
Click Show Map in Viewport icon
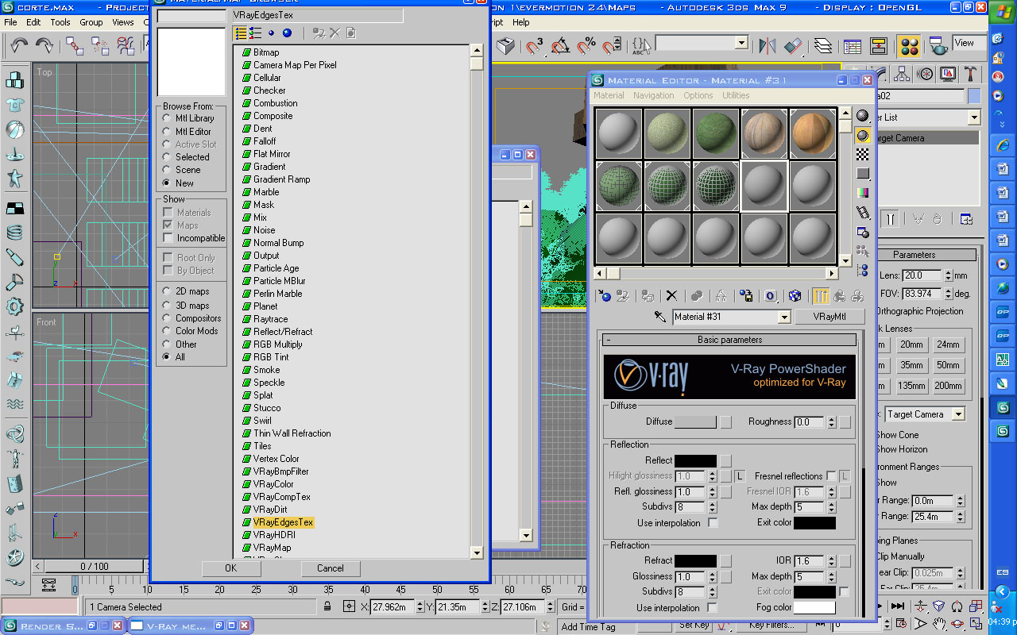pyautogui.click(x=795, y=296)
